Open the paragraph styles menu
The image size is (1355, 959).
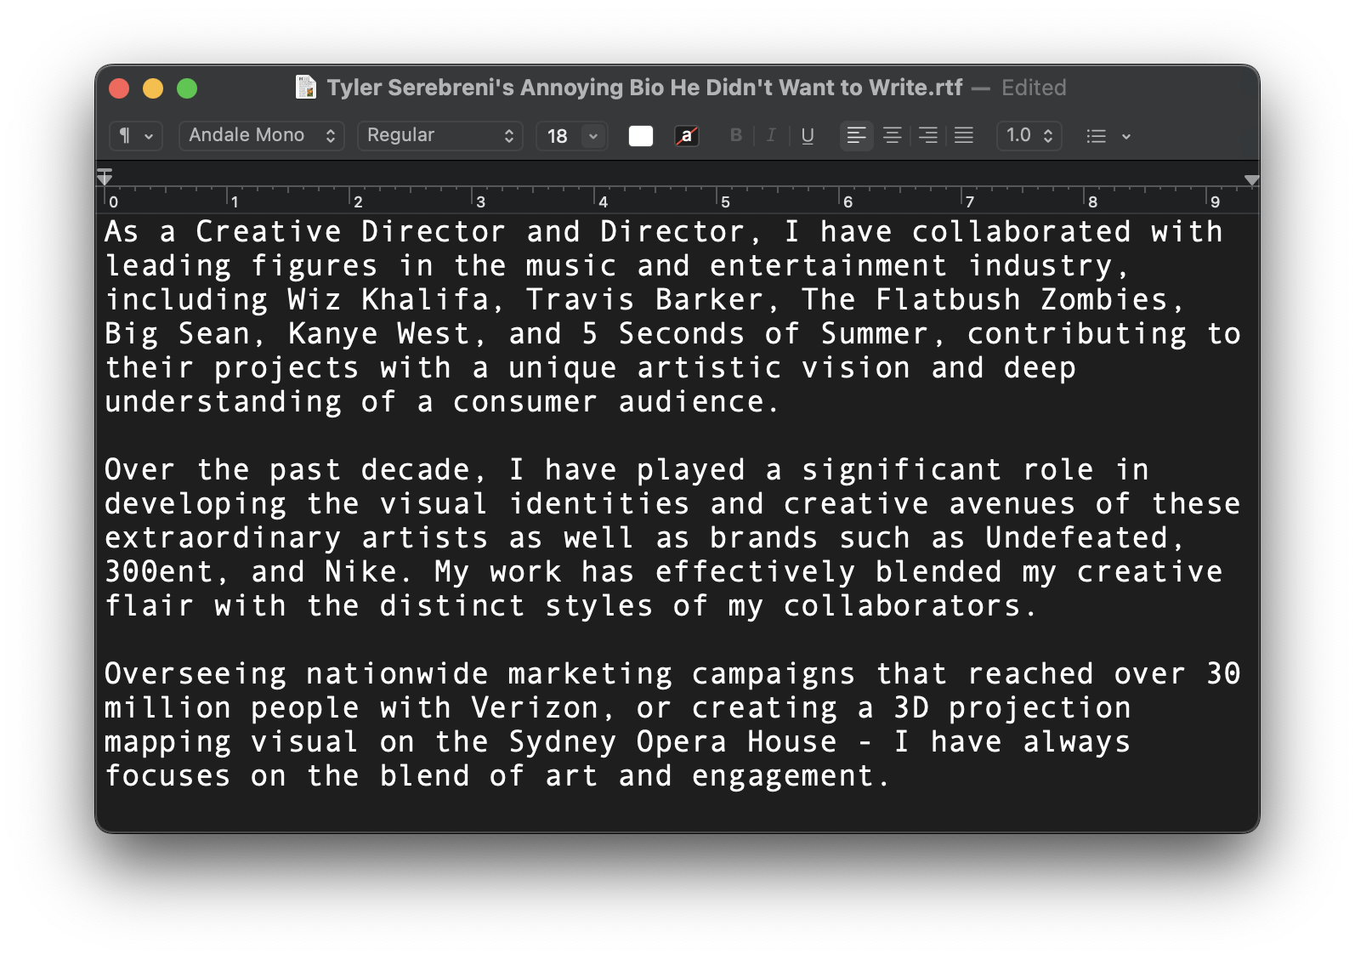click(136, 136)
